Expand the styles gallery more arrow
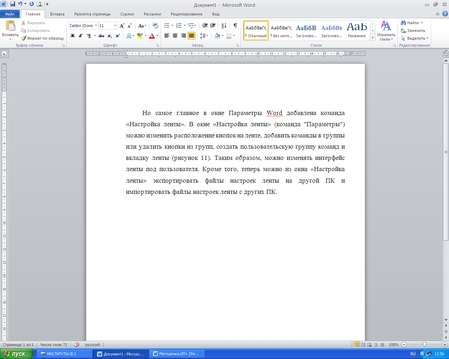This screenshot has width=449, height=359. click(373, 38)
